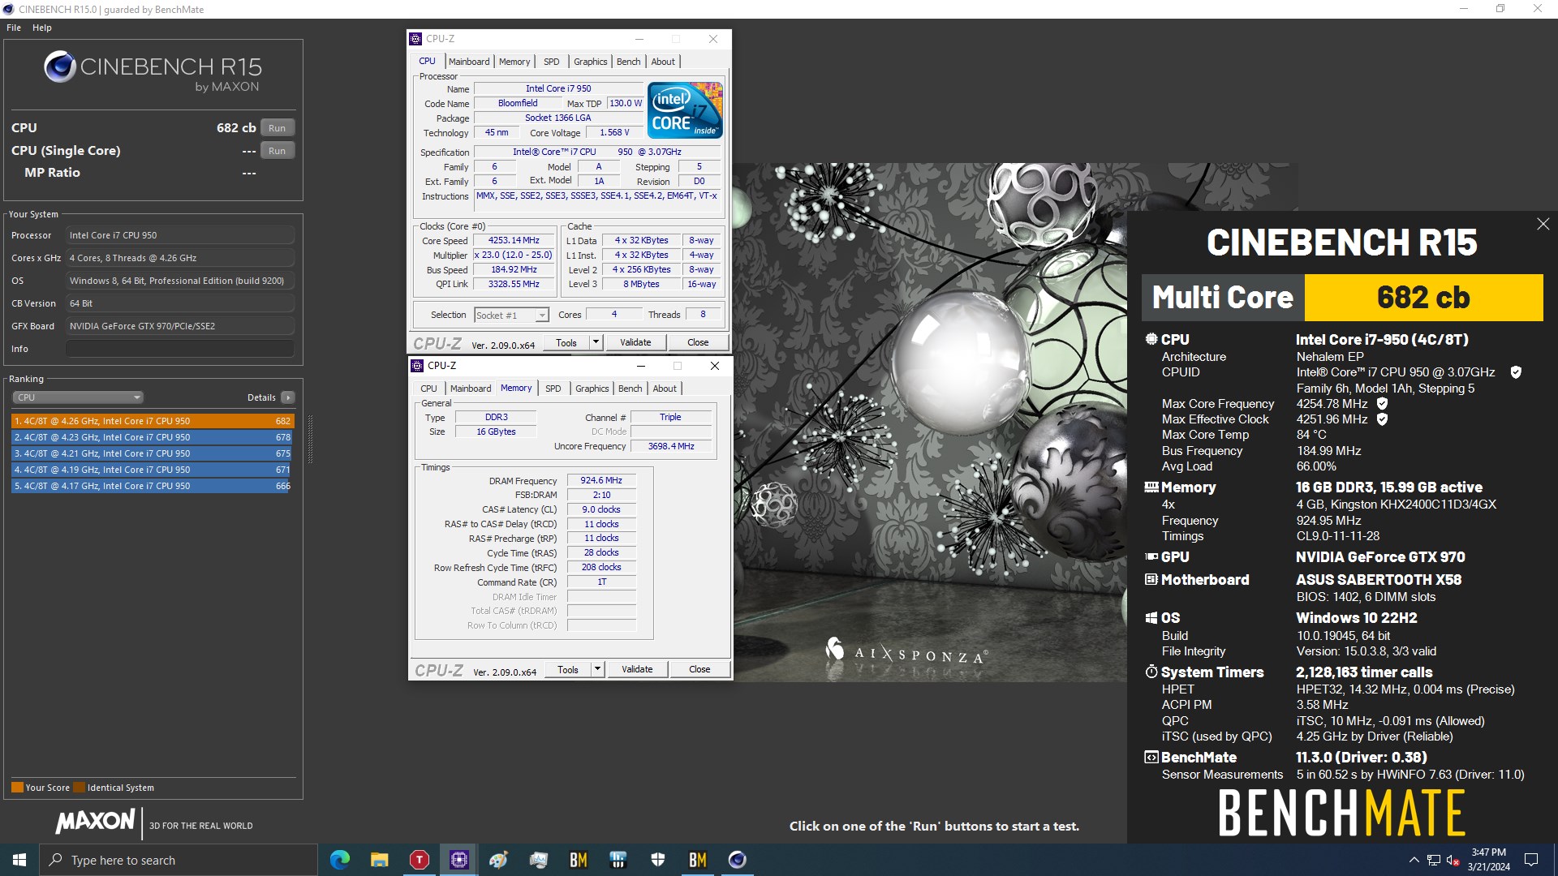The image size is (1558, 876).
Task: Open SPD tab in upper CPU-Z window
Action: click(552, 62)
